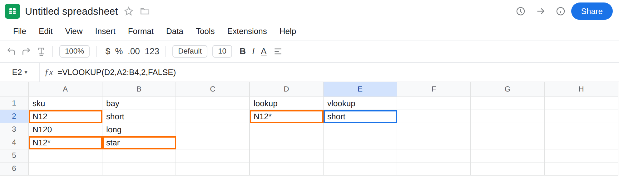
Task: Open the Default font dropdown
Action: coord(190,51)
